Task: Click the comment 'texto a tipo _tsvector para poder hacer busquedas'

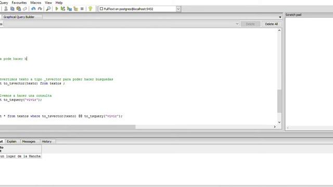Action: pos(66,79)
